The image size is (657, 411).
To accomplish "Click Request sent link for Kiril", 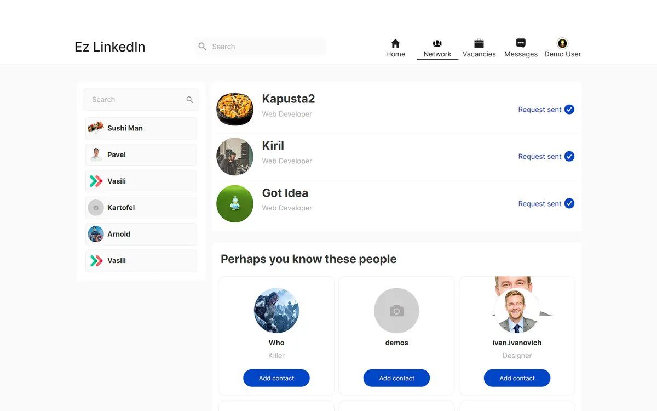I will 539,157.
